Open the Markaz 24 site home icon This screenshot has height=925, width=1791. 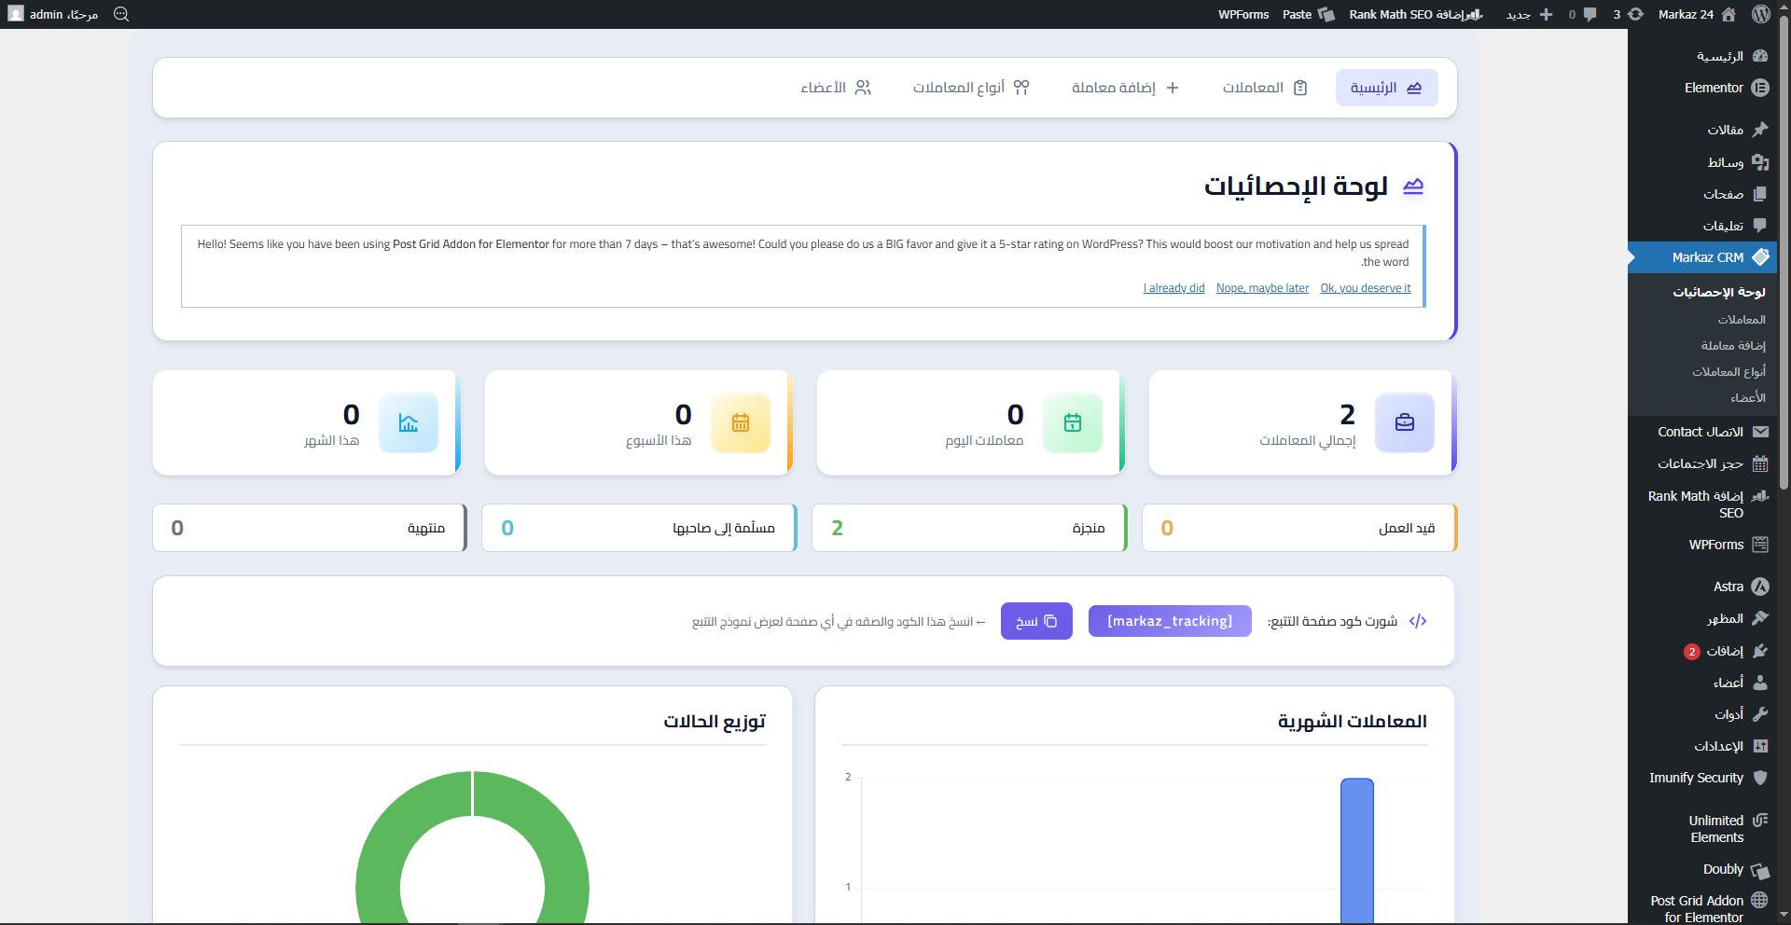click(1729, 14)
